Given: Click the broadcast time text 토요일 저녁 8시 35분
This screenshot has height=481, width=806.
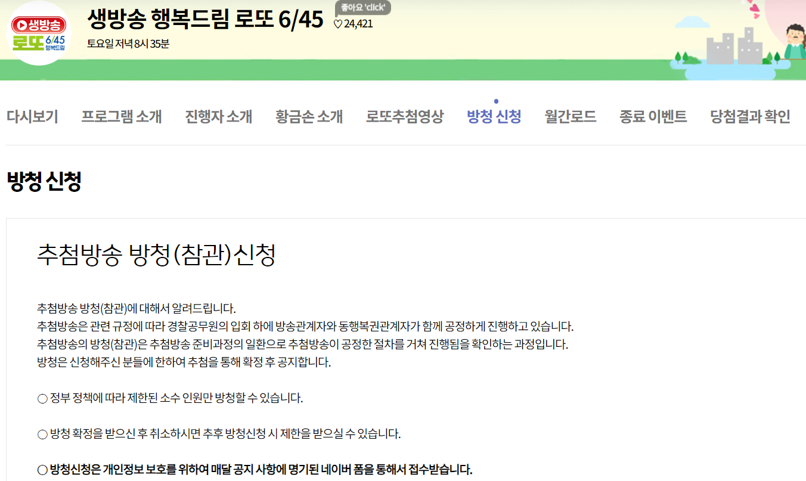Looking at the screenshot, I should [x=128, y=44].
